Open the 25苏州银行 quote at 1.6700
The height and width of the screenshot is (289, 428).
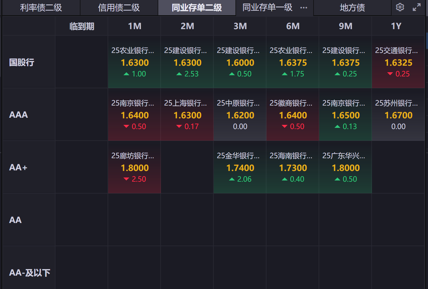pyautogui.click(x=398, y=115)
